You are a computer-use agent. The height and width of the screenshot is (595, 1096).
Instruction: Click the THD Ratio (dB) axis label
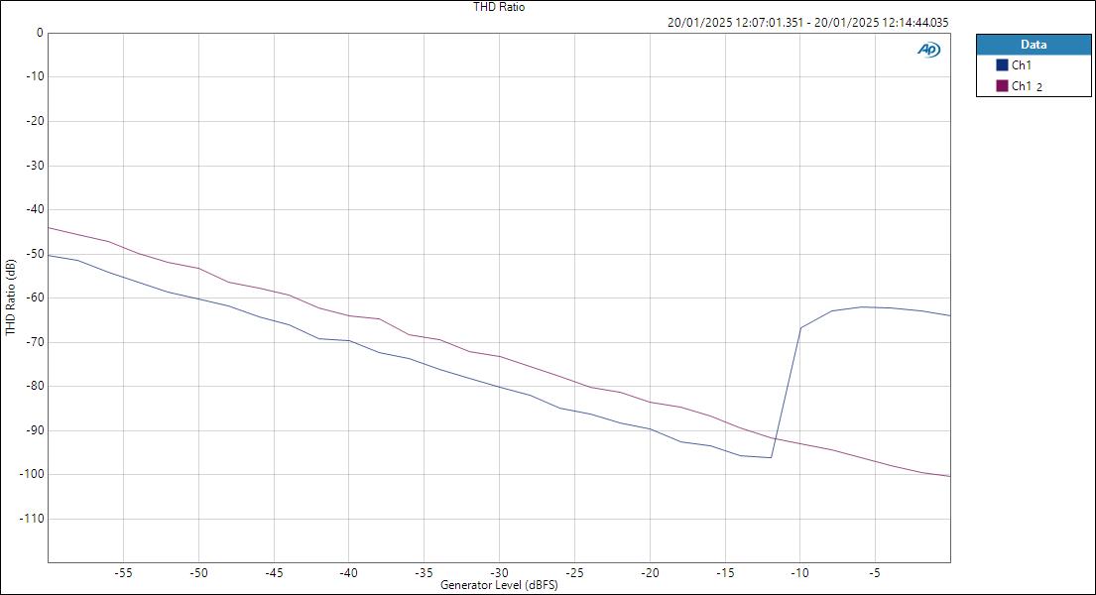[11, 297]
